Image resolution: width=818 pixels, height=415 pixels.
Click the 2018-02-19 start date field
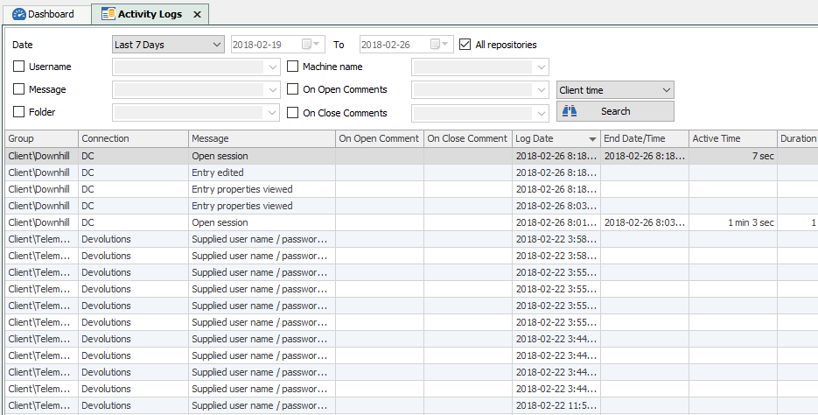tap(265, 45)
